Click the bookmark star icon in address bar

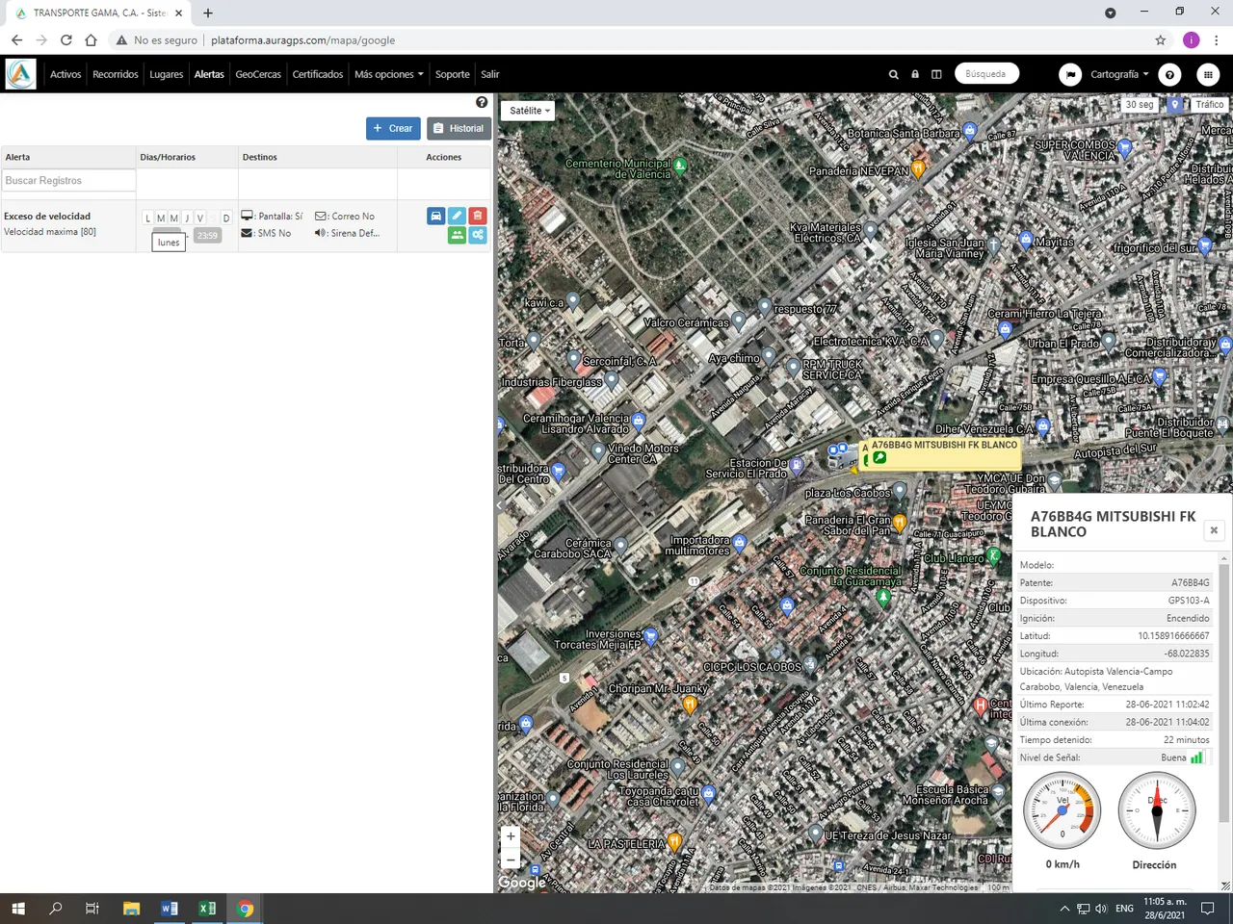1161,40
